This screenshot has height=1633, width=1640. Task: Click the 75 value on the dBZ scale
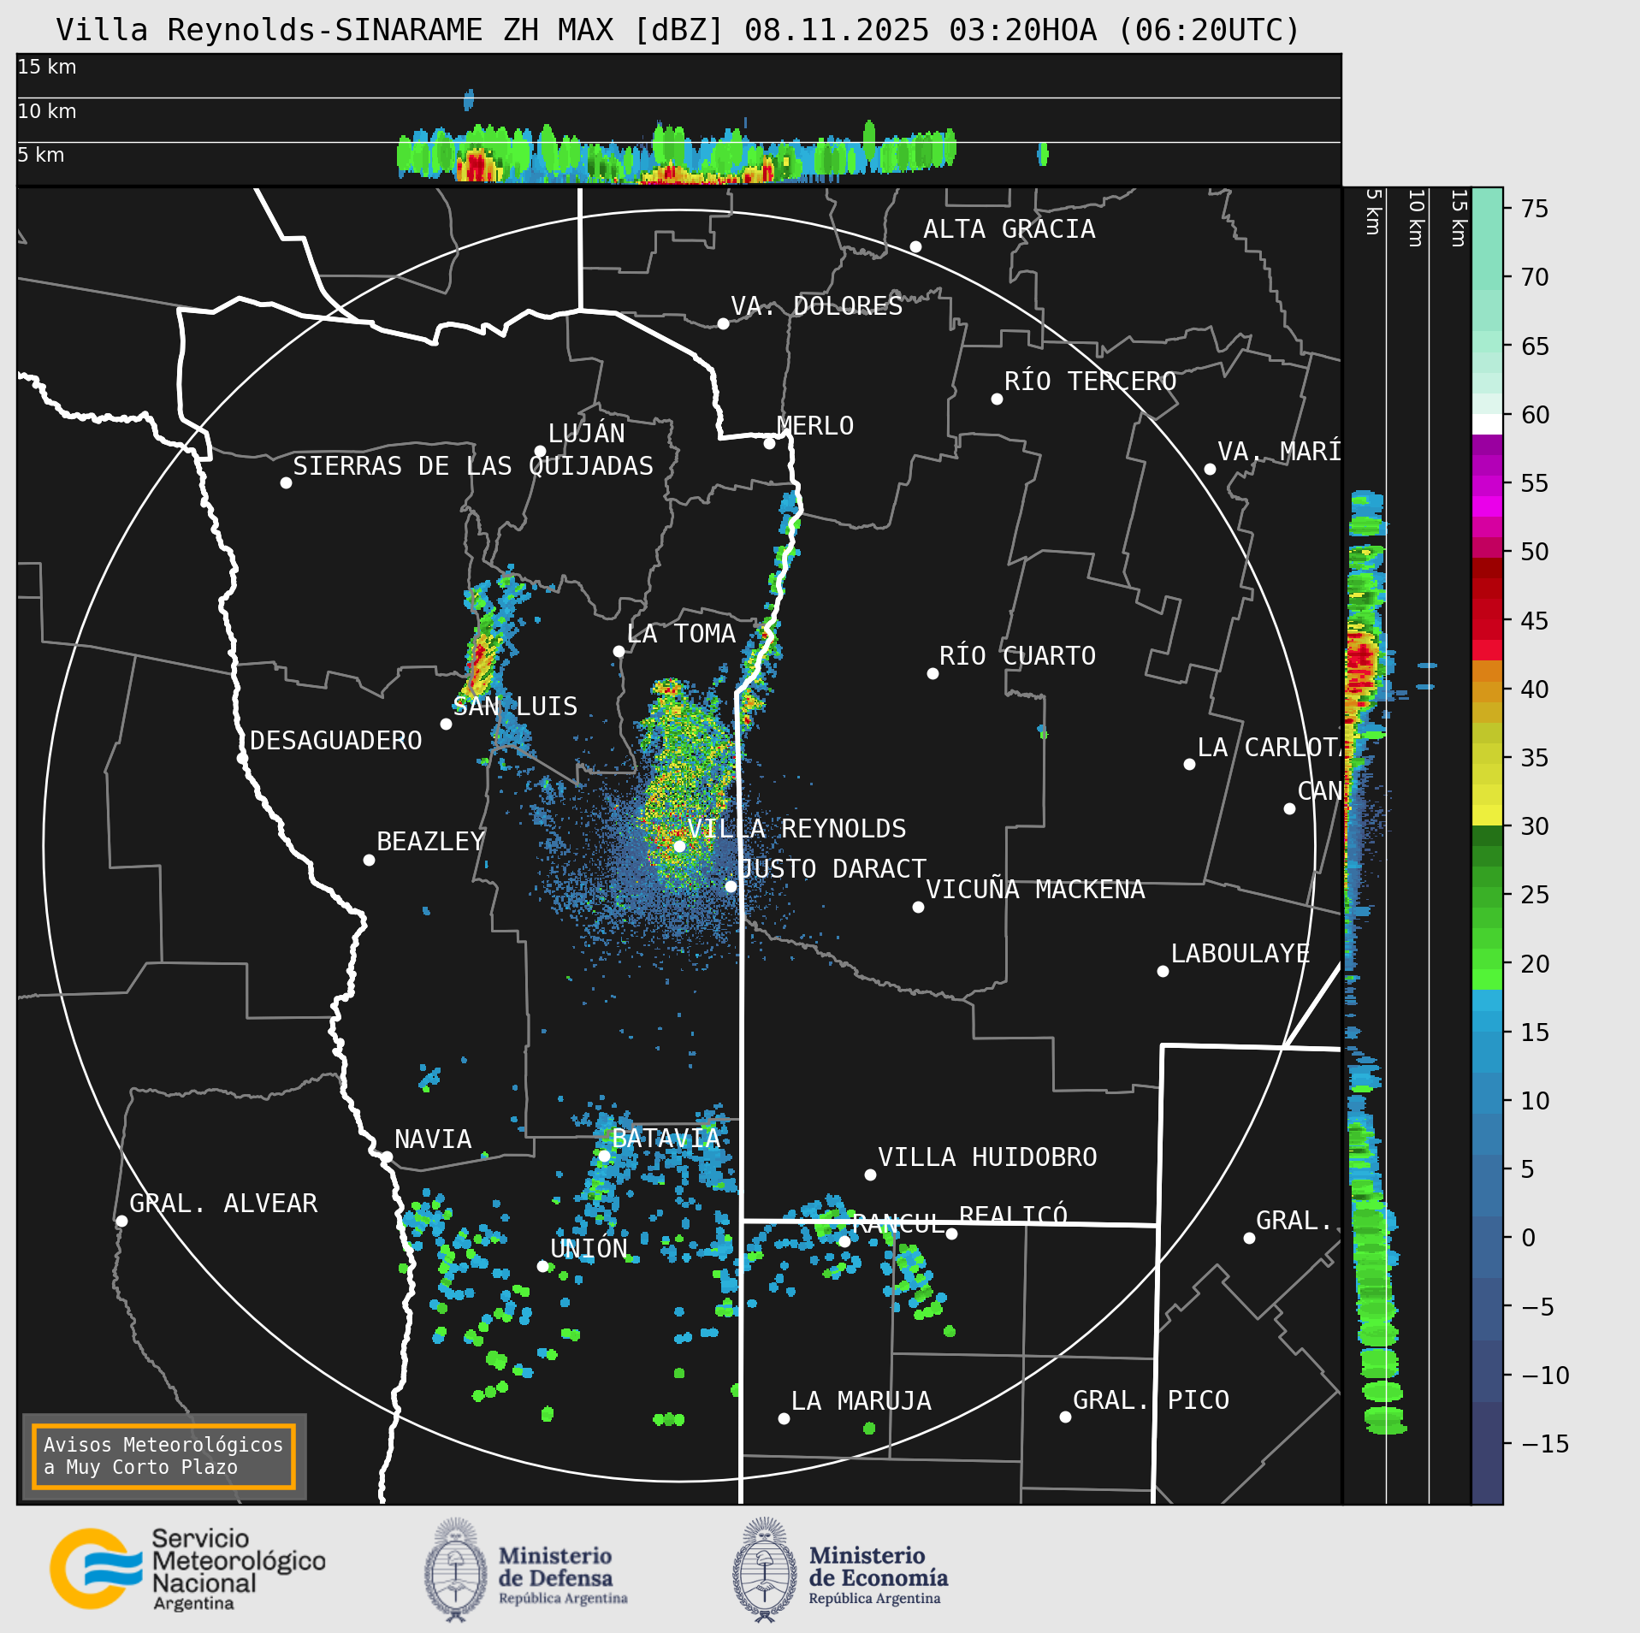click(1535, 209)
